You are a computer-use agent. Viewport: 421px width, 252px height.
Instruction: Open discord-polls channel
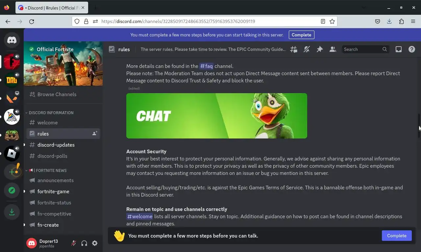pos(63,156)
